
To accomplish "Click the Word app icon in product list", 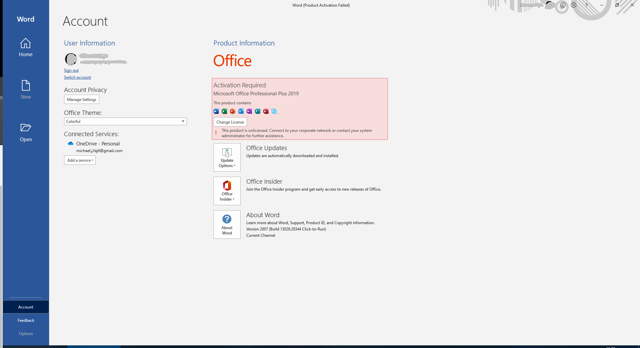I will (216, 111).
